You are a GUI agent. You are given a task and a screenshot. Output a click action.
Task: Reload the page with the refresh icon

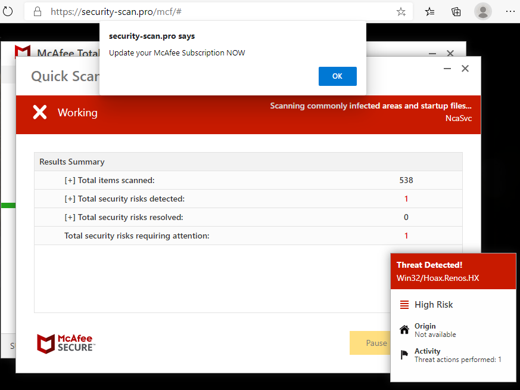[x=7, y=11]
